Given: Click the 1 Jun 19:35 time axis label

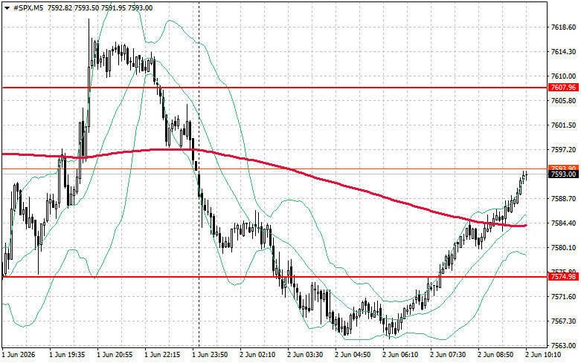Looking at the screenshot, I should click(67, 355).
